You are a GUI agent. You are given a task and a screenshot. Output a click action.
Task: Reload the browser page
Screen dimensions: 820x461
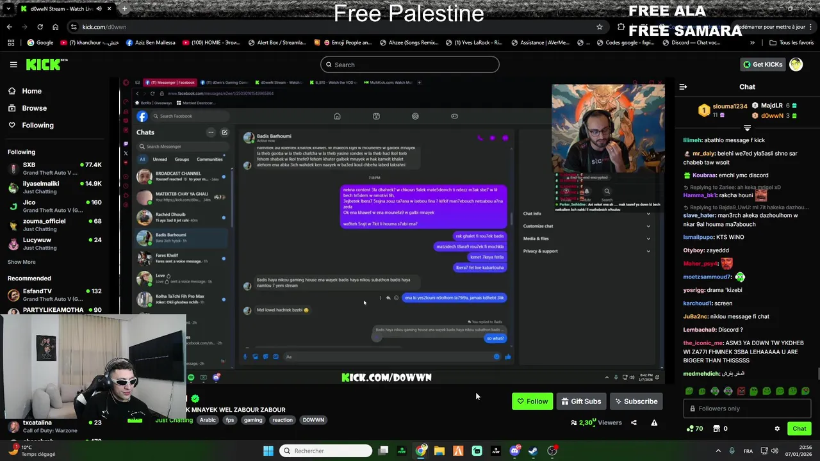click(40, 27)
